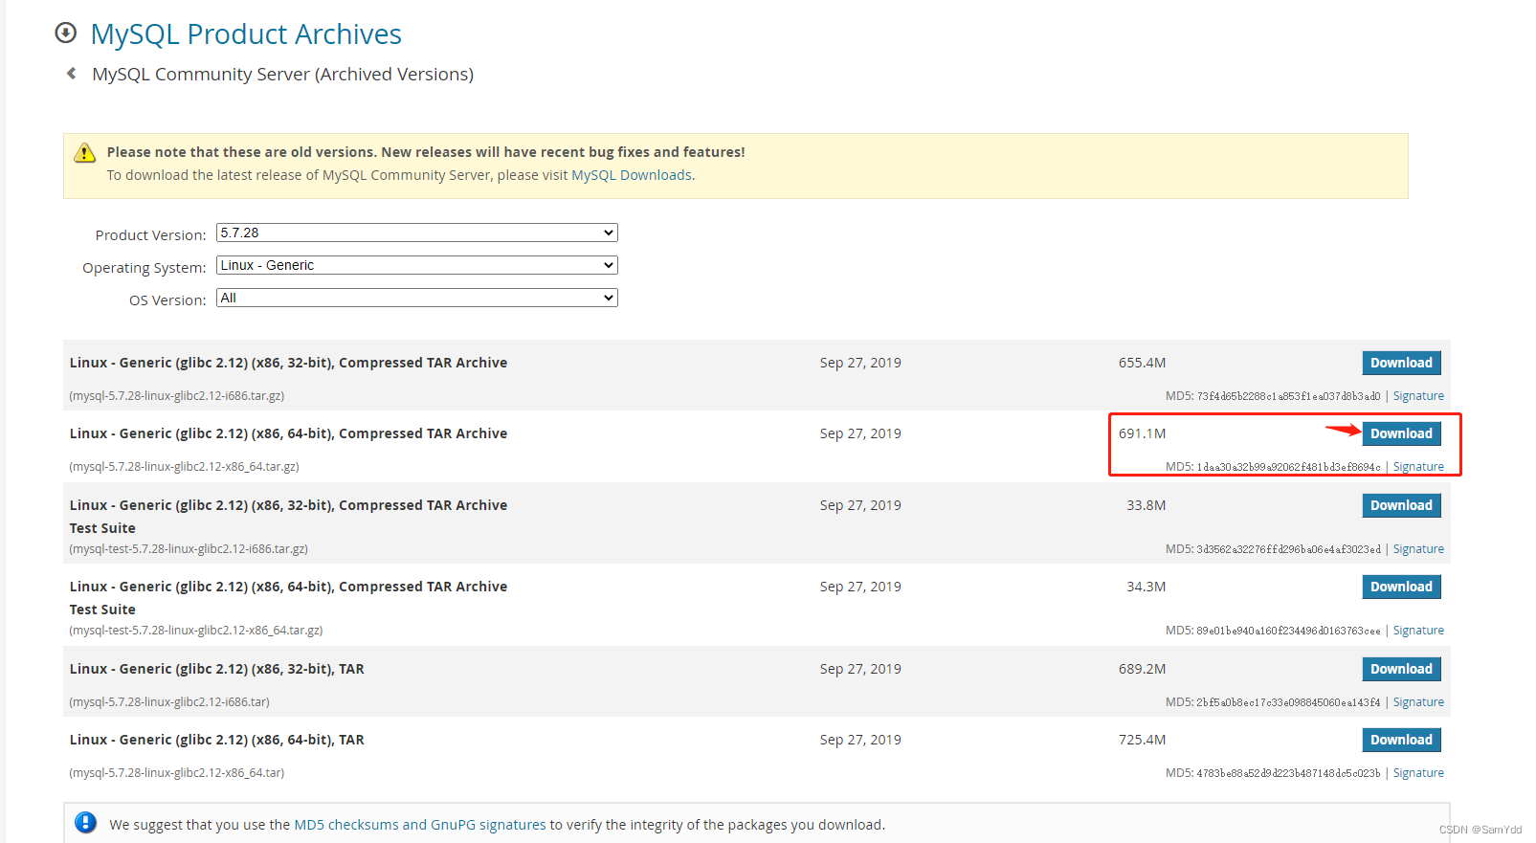Screen dimensions: 1536x843
Task: Open Signature link for mysql-5.7.28-linux-glibc2.12-x86_64.tar
Action: coord(1418,773)
